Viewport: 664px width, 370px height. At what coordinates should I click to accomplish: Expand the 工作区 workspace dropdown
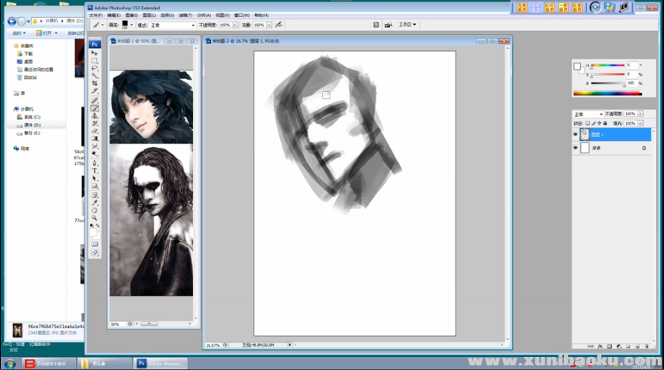[407, 25]
